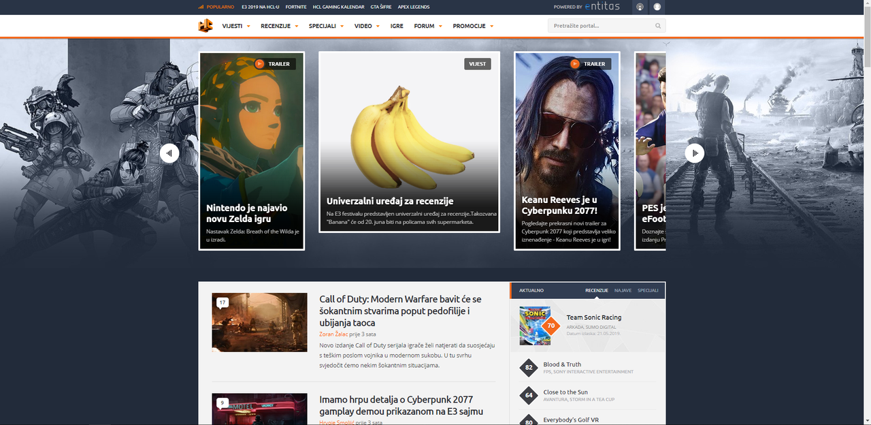Click the Popularno signal bars icon
Screen dimensions: 871x425
[x=201, y=7]
